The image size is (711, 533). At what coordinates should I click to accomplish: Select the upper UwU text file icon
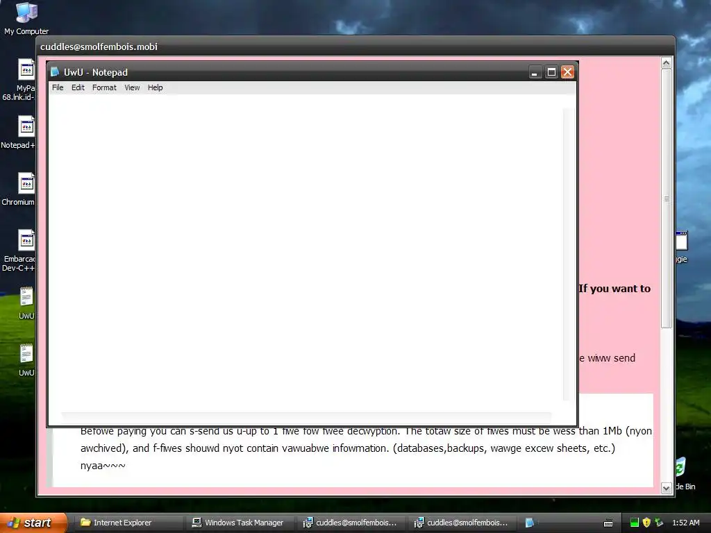26,303
